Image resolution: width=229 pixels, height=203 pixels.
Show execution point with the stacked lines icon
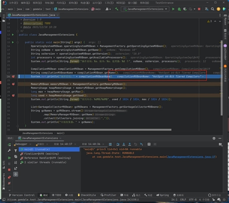pyautogui.click(x=110, y=144)
